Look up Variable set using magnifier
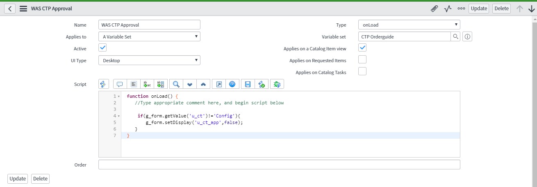 click(x=455, y=37)
